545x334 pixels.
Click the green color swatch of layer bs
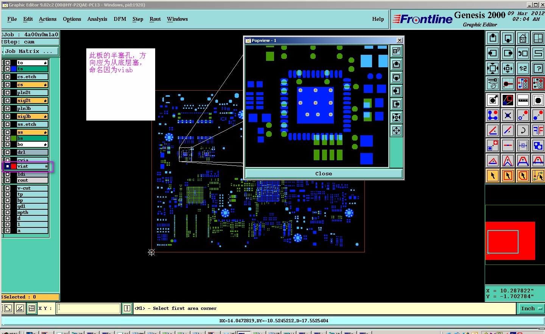point(14,138)
